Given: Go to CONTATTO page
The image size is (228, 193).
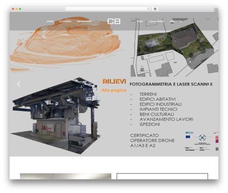Looking at the screenshot, I should 176,21.
